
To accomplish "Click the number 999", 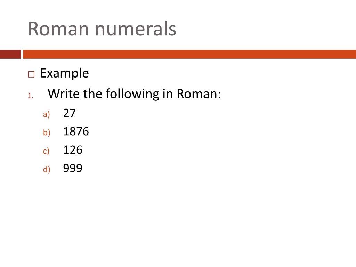I will click(73, 168).
